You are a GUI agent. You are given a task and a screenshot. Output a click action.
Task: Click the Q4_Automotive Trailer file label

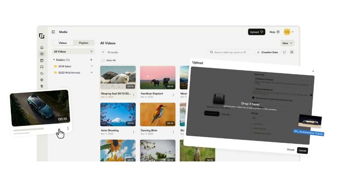(308, 132)
